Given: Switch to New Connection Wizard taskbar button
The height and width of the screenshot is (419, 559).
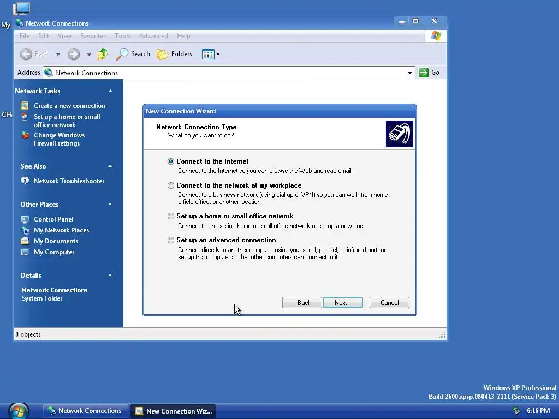Looking at the screenshot, I should 173,411.
